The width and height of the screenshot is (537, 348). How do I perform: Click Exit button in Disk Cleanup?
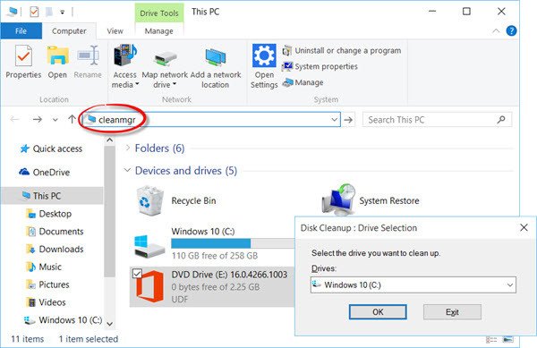pyautogui.click(x=452, y=312)
